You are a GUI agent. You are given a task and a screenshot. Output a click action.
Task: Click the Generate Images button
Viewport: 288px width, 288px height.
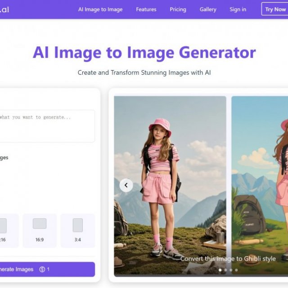pyautogui.click(x=47, y=269)
